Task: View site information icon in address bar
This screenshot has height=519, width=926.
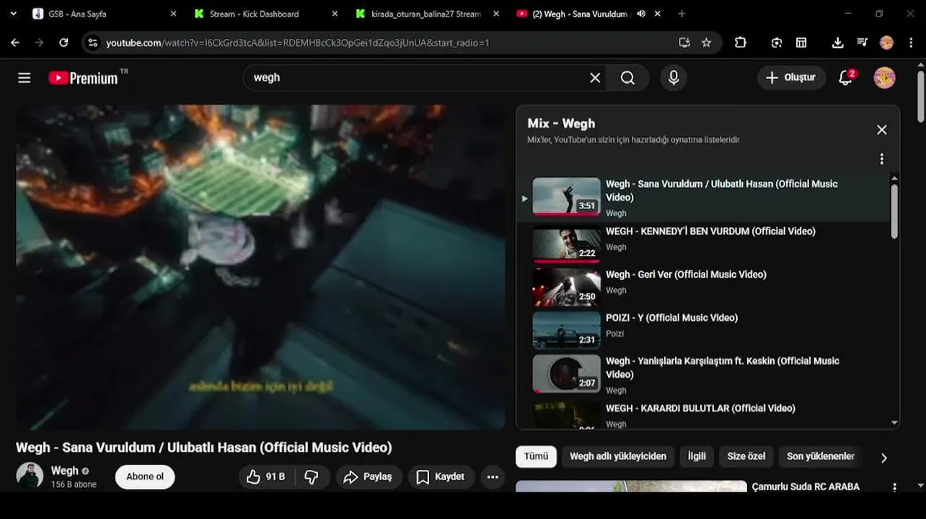Action: 92,43
